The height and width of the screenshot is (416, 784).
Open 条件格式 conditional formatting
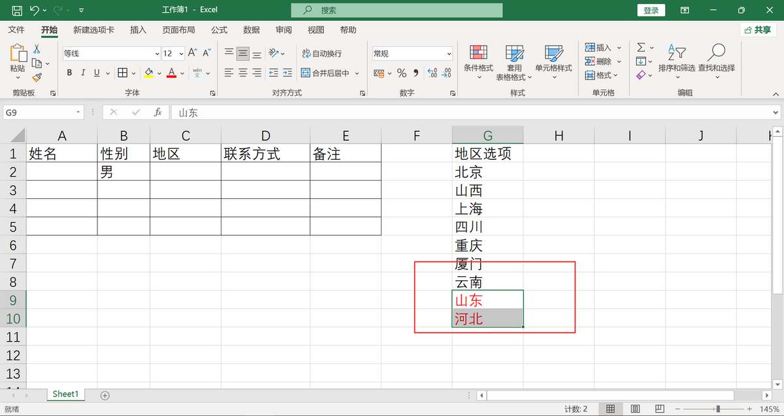(478, 62)
